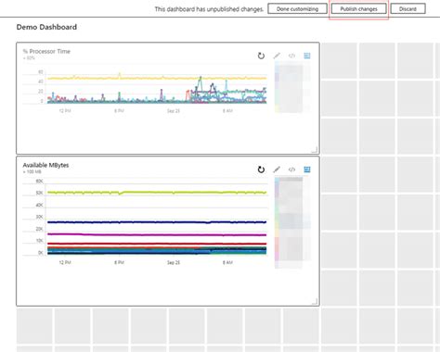Click the % Processor Time tile title

(x=46, y=51)
